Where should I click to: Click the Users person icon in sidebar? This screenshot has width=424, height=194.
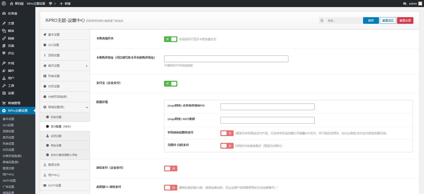[x=4, y=78]
